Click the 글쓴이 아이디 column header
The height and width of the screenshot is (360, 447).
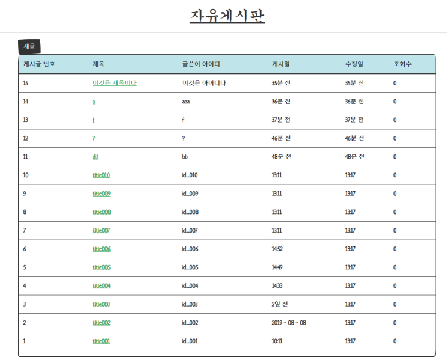(x=201, y=64)
